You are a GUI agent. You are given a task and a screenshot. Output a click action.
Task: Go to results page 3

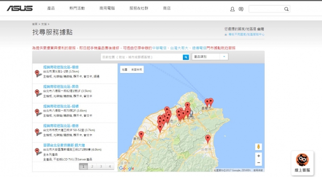coord(101,166)
